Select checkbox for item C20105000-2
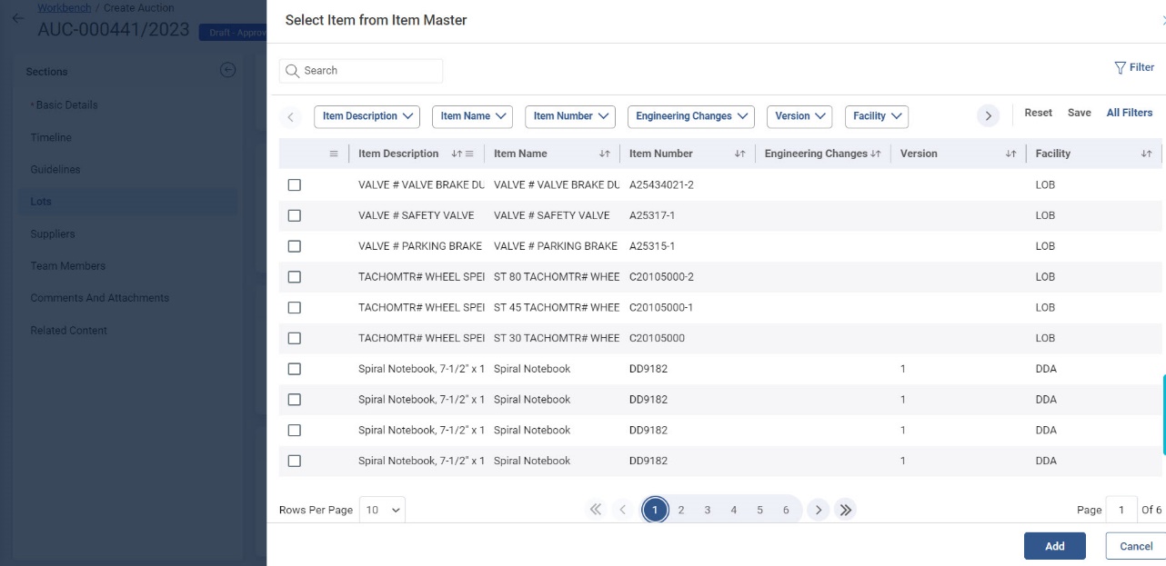The height and width of the screenshot is (566, 1166). [x=294, y=277]
